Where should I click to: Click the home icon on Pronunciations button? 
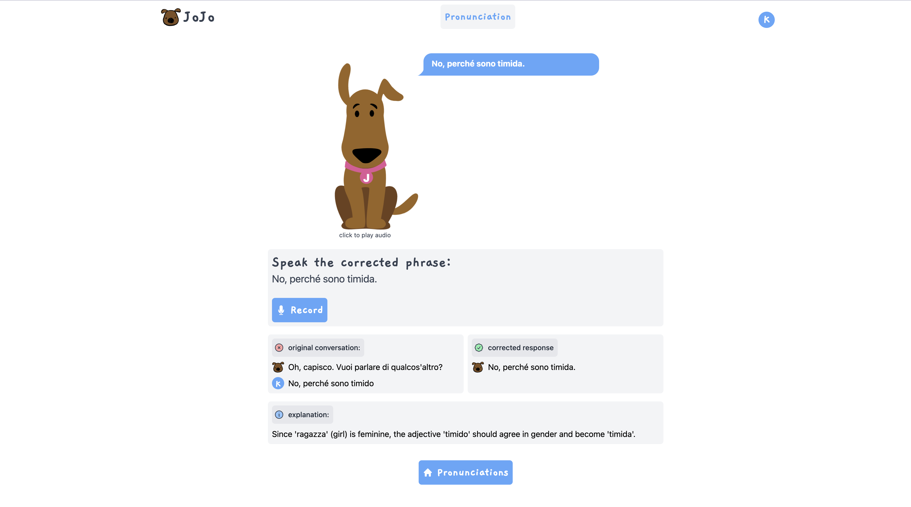[x=428, y=472]
